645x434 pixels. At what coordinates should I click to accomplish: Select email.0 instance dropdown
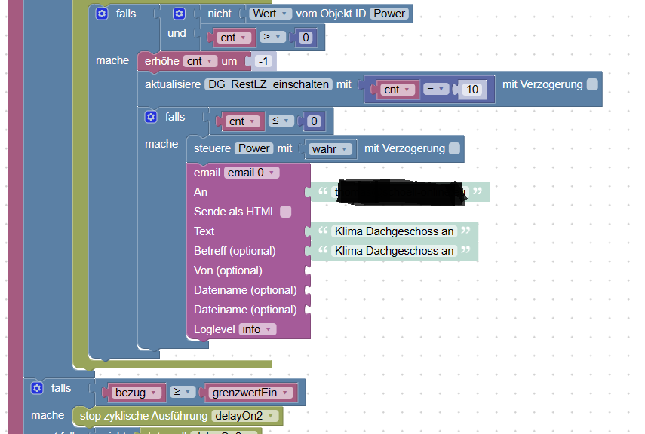[x=251, y=173]
